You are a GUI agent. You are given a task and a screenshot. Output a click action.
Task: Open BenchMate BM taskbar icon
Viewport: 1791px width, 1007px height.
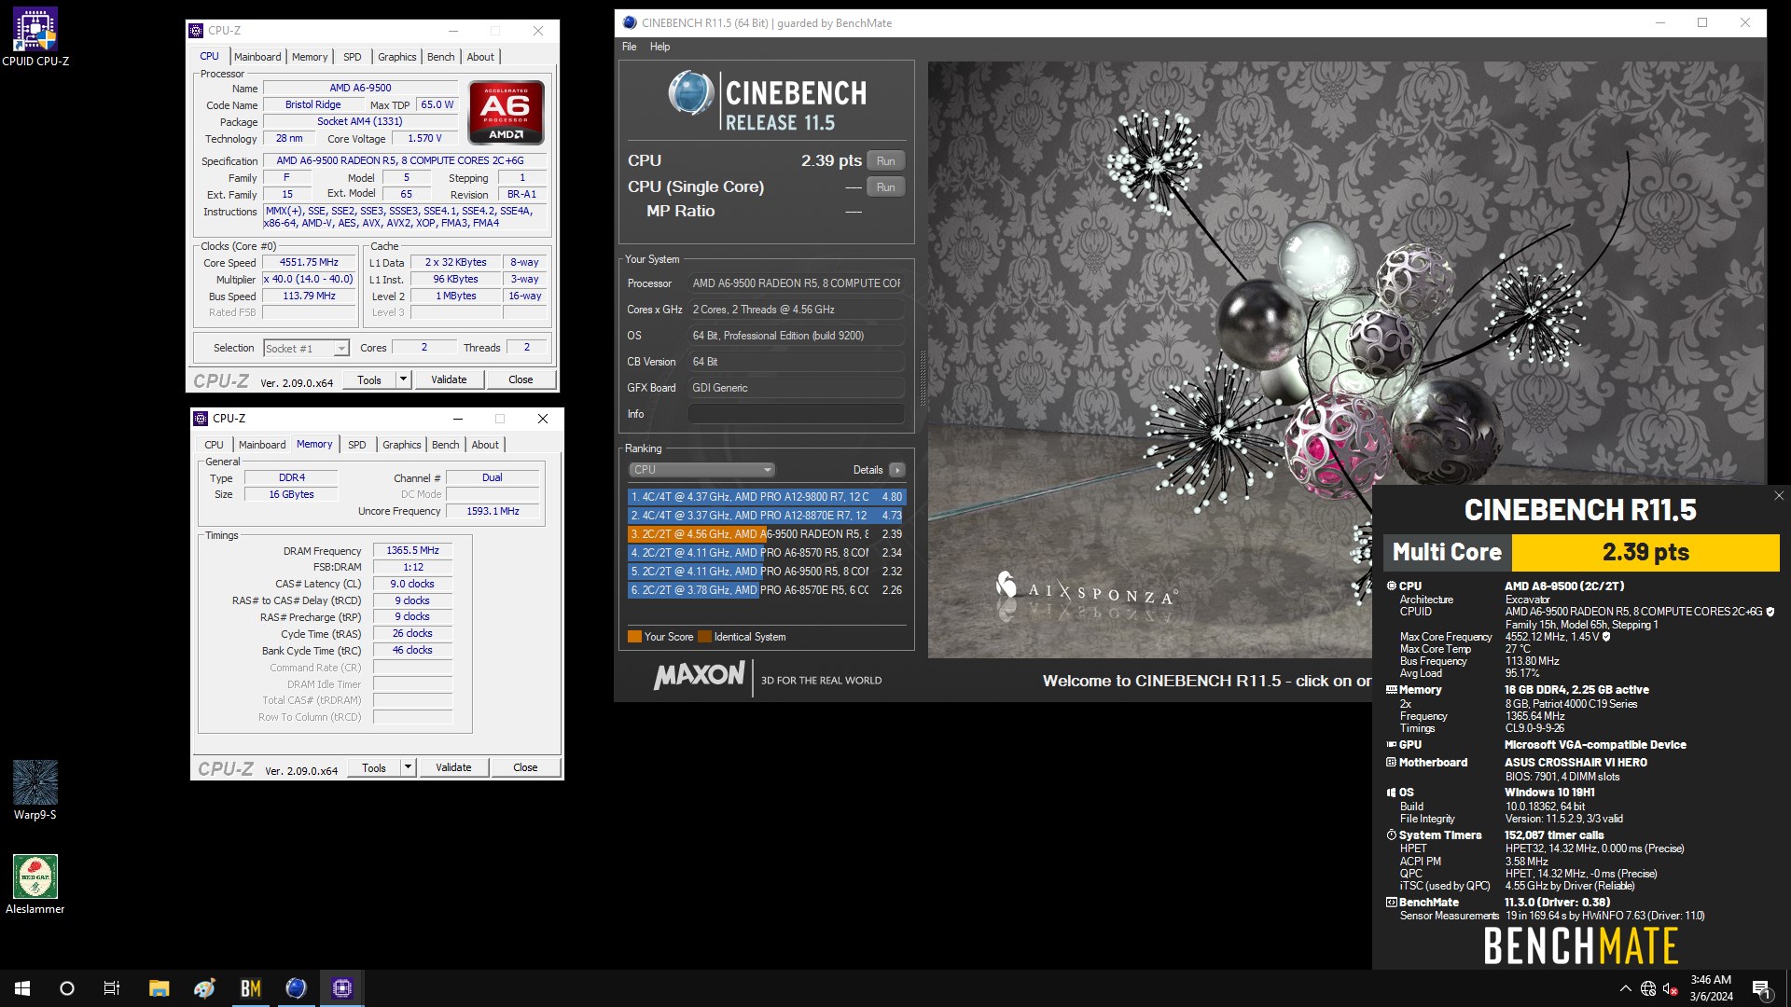click(x=251, y=988)
